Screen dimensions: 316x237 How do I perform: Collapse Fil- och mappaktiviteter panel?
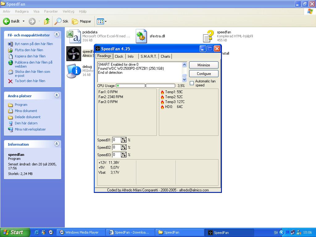[57, 35]
